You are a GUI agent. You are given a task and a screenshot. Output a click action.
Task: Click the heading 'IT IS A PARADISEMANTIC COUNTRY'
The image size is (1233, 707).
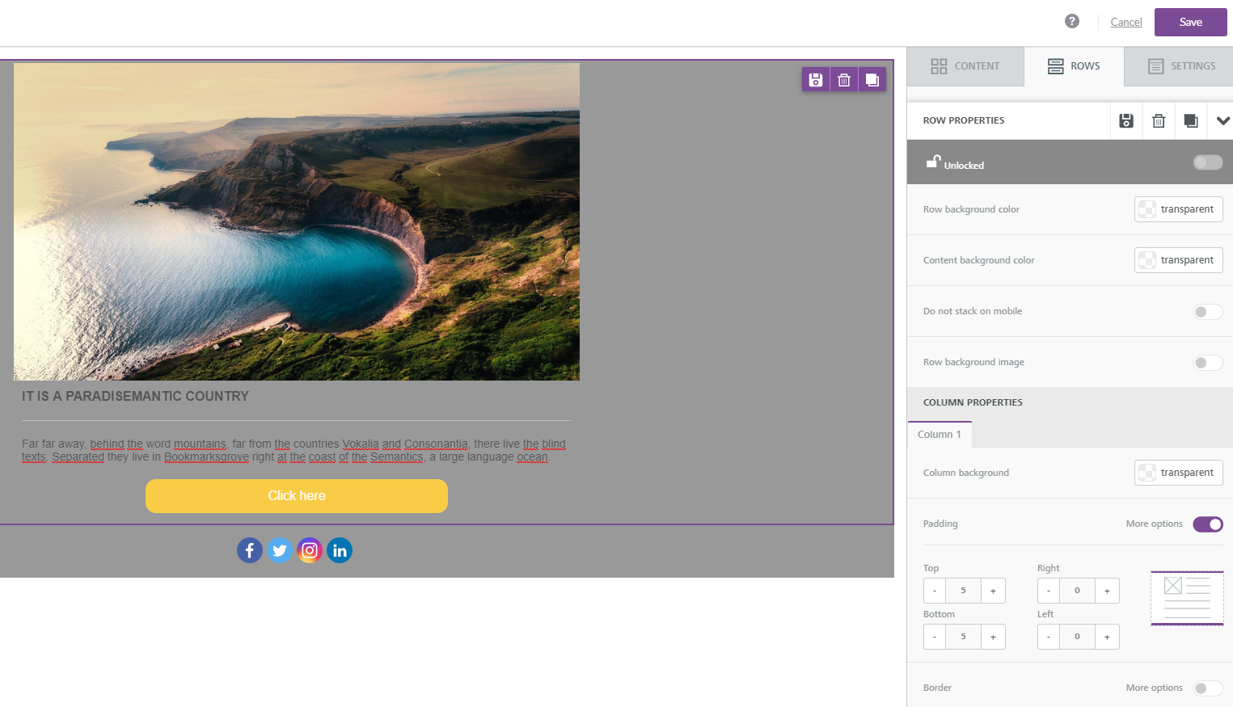point(135,397)
